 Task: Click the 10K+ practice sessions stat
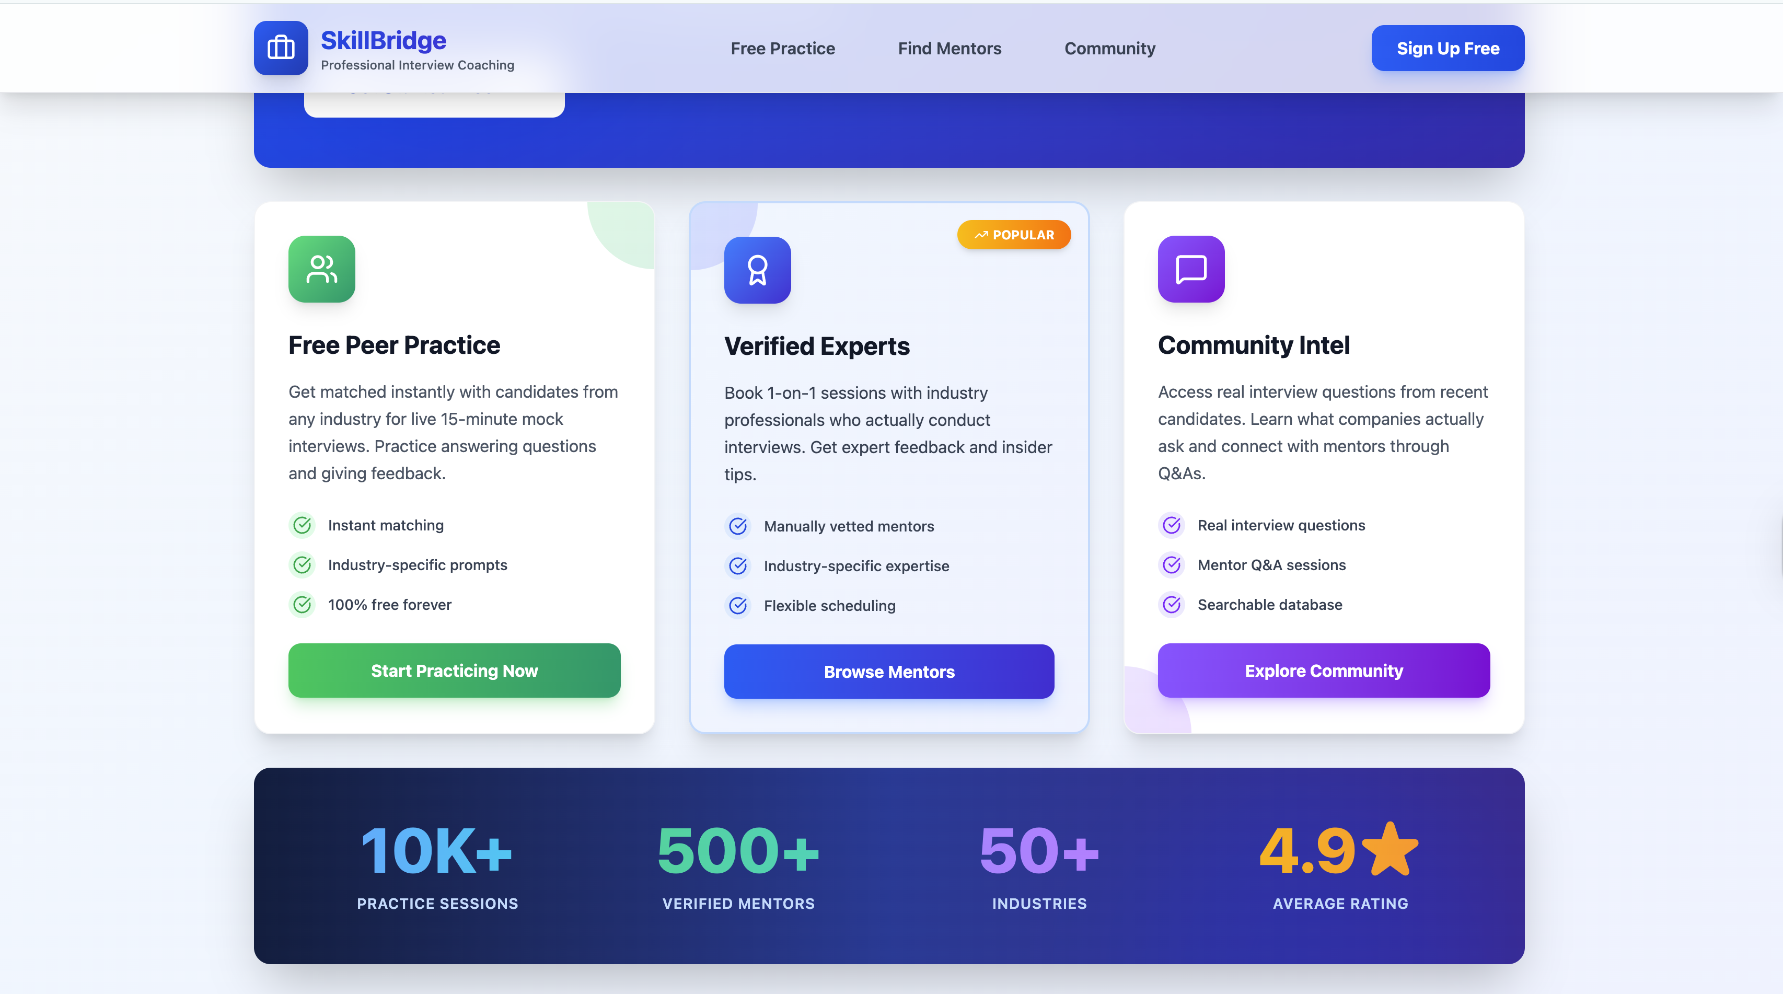coord(437,851)
